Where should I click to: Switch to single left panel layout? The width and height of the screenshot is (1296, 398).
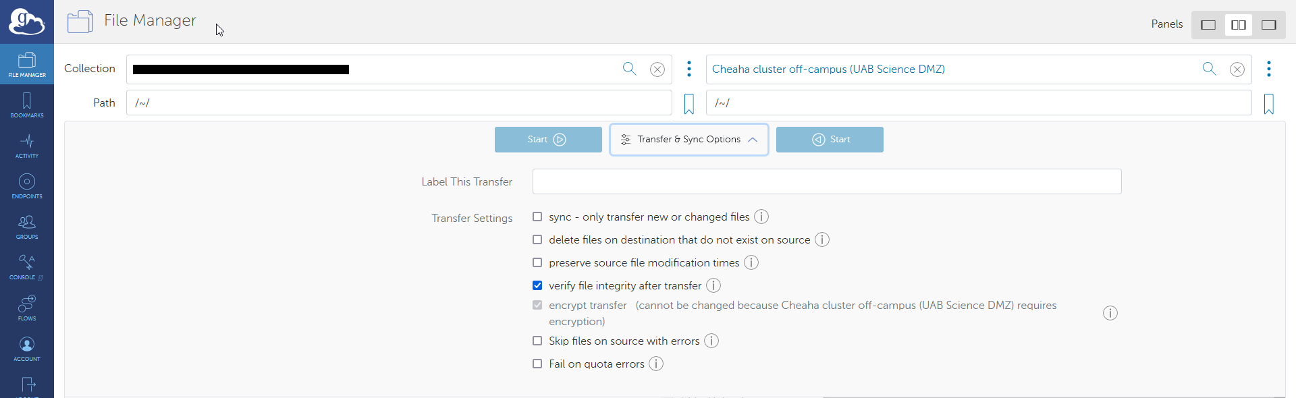click(x=1208, y=25)
